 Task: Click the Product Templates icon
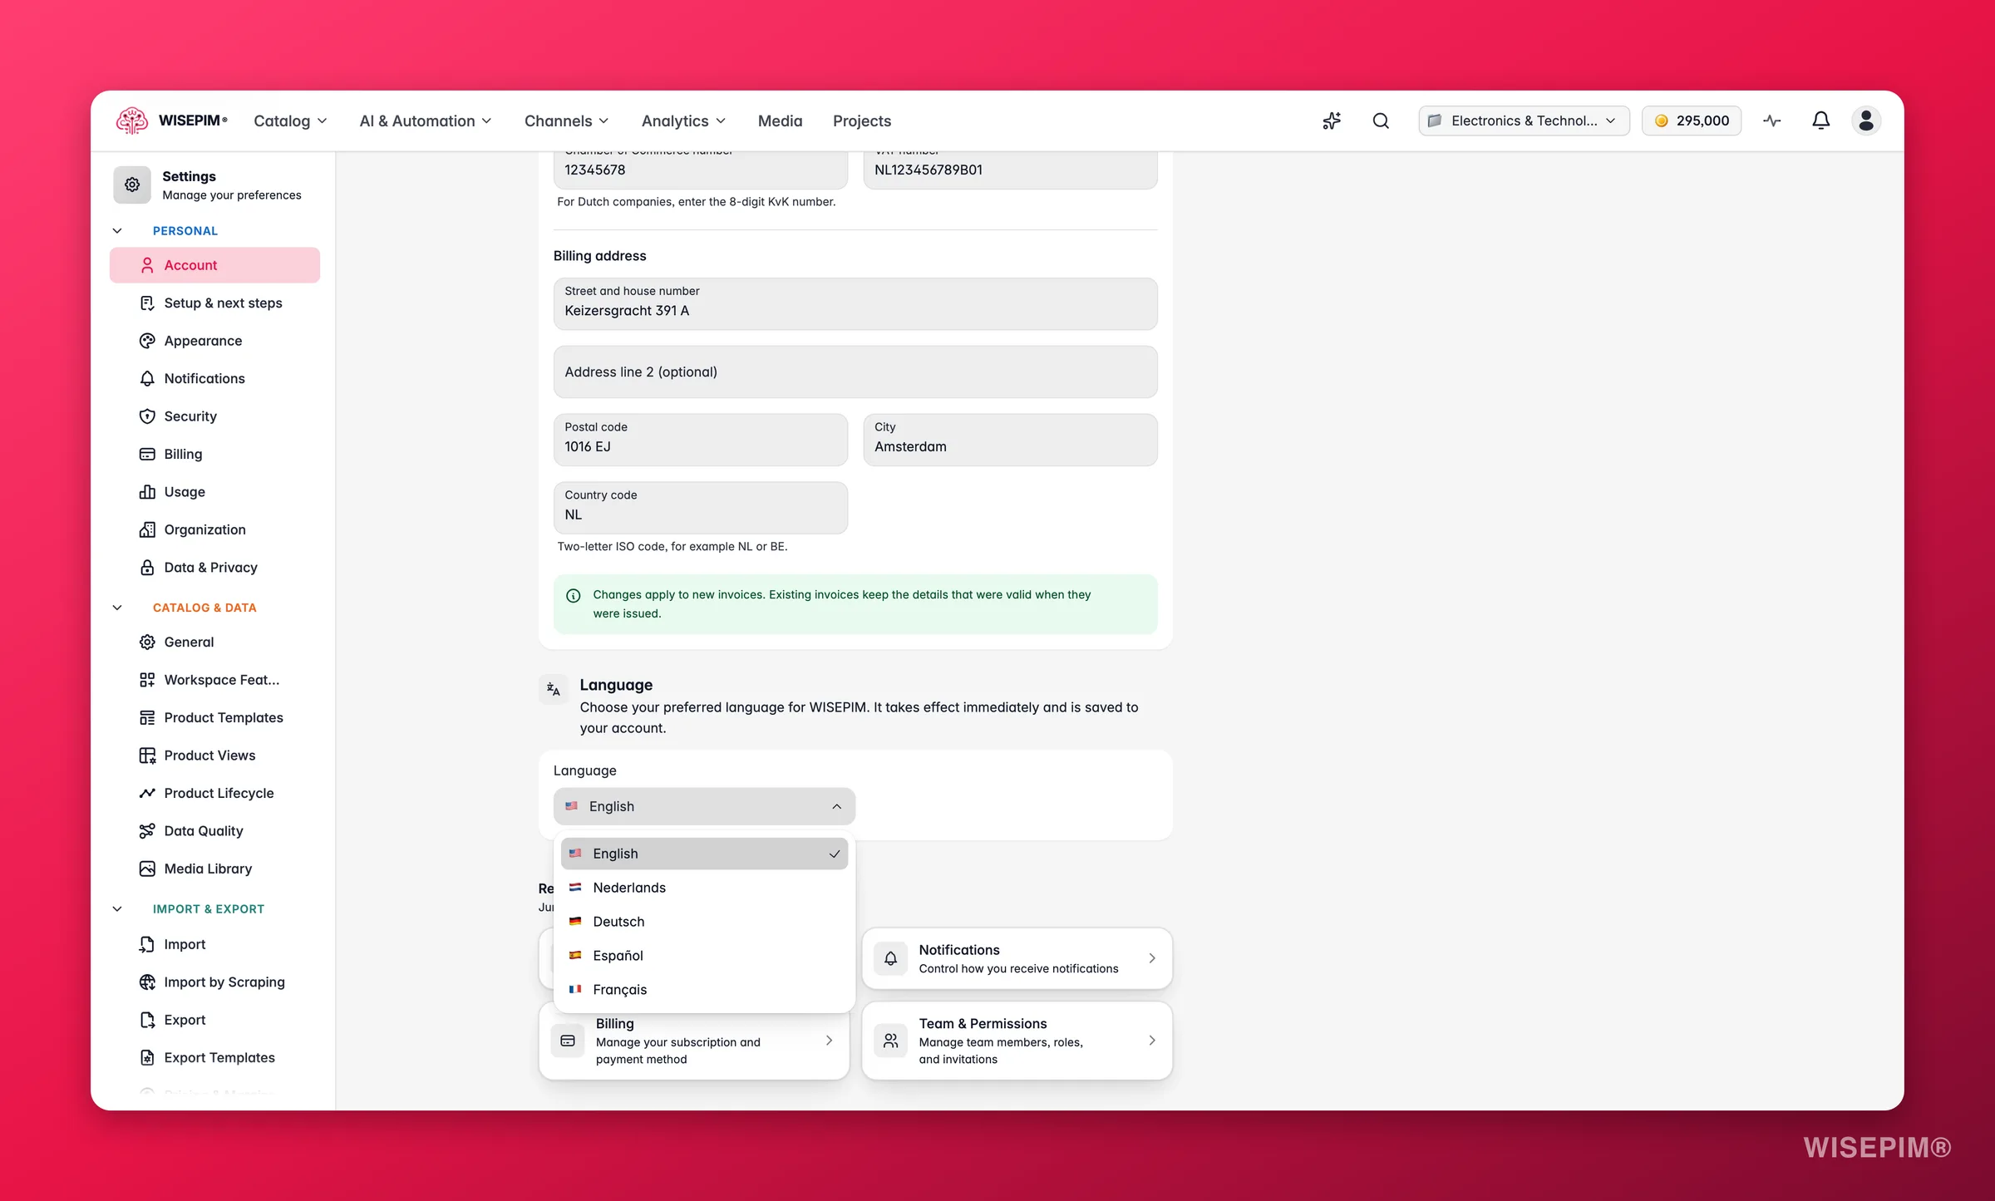click(x=147, y=717)
